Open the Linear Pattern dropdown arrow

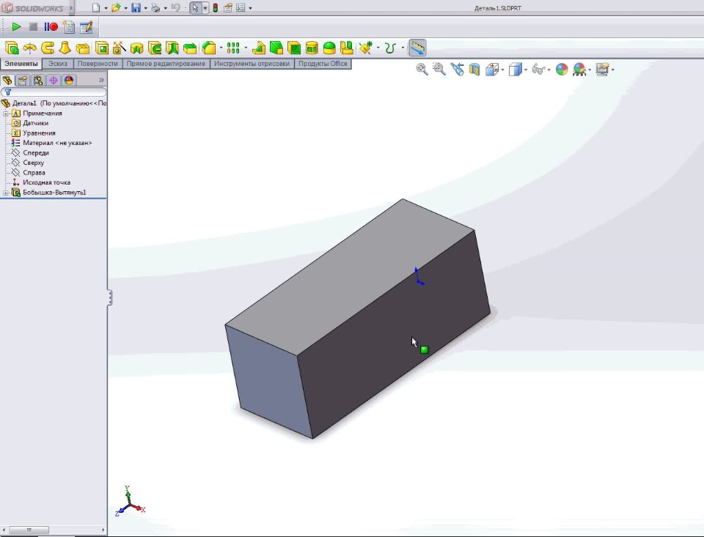click(245, 48)
